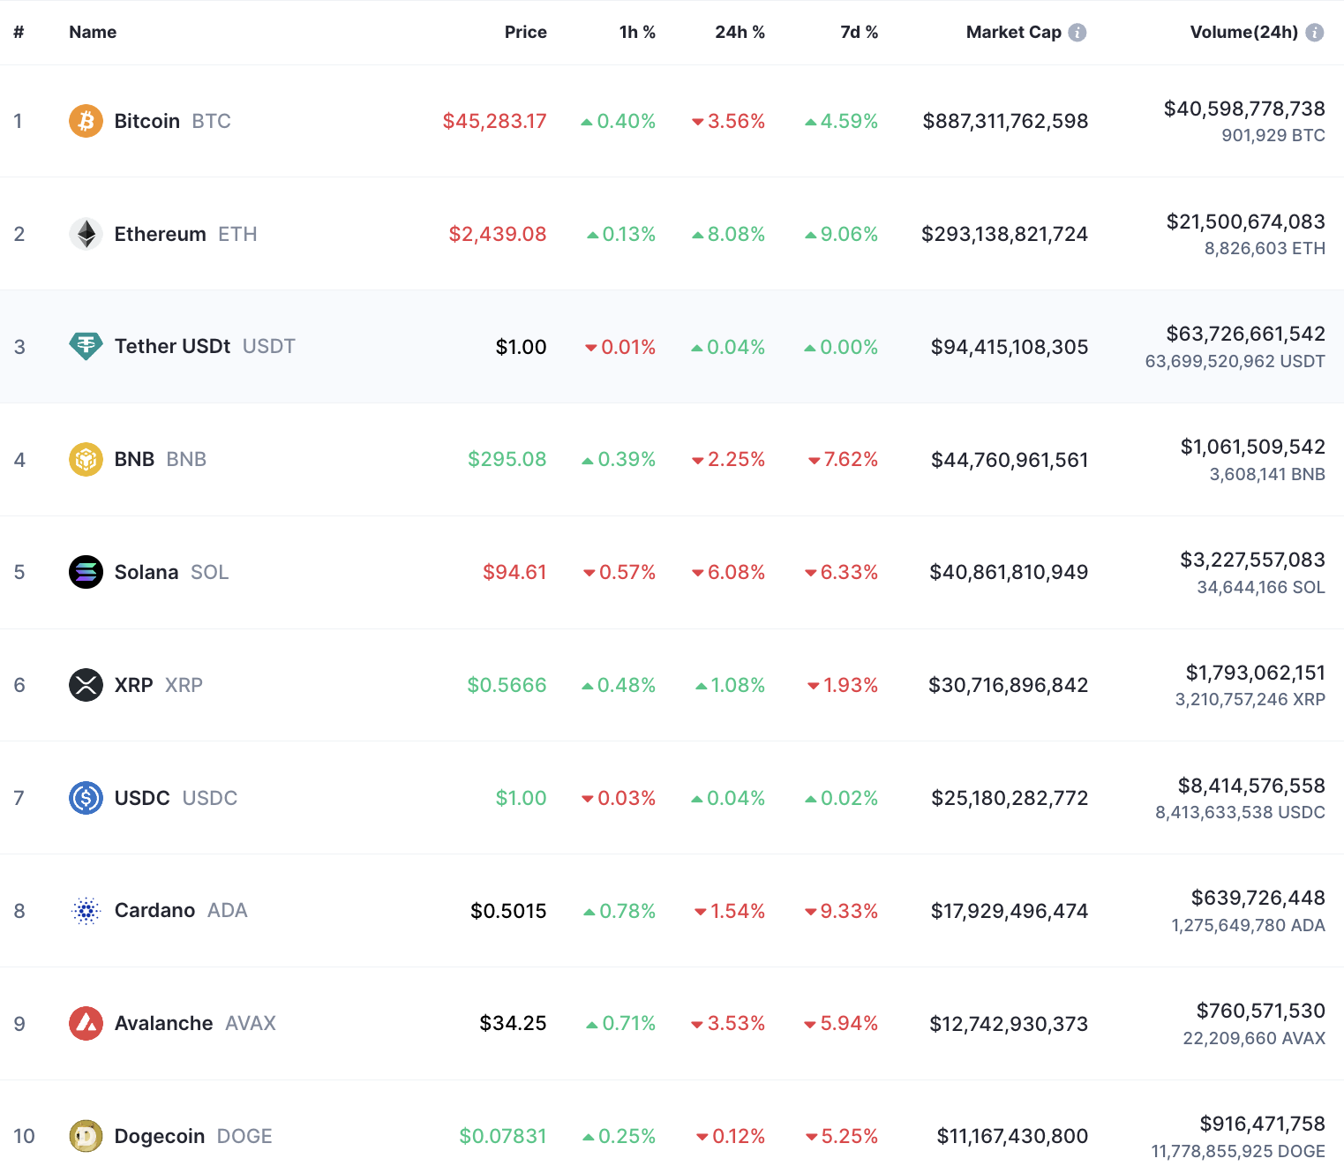This screenshot has width=1344, height=1166.
Task: Open the Avalanche AVAX name link
Action: tap(195, 1024)
